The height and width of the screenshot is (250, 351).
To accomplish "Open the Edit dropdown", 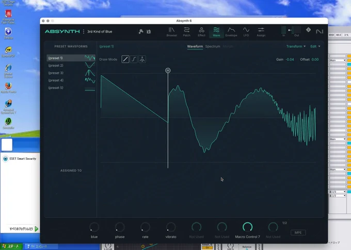I will pos(315,46).
